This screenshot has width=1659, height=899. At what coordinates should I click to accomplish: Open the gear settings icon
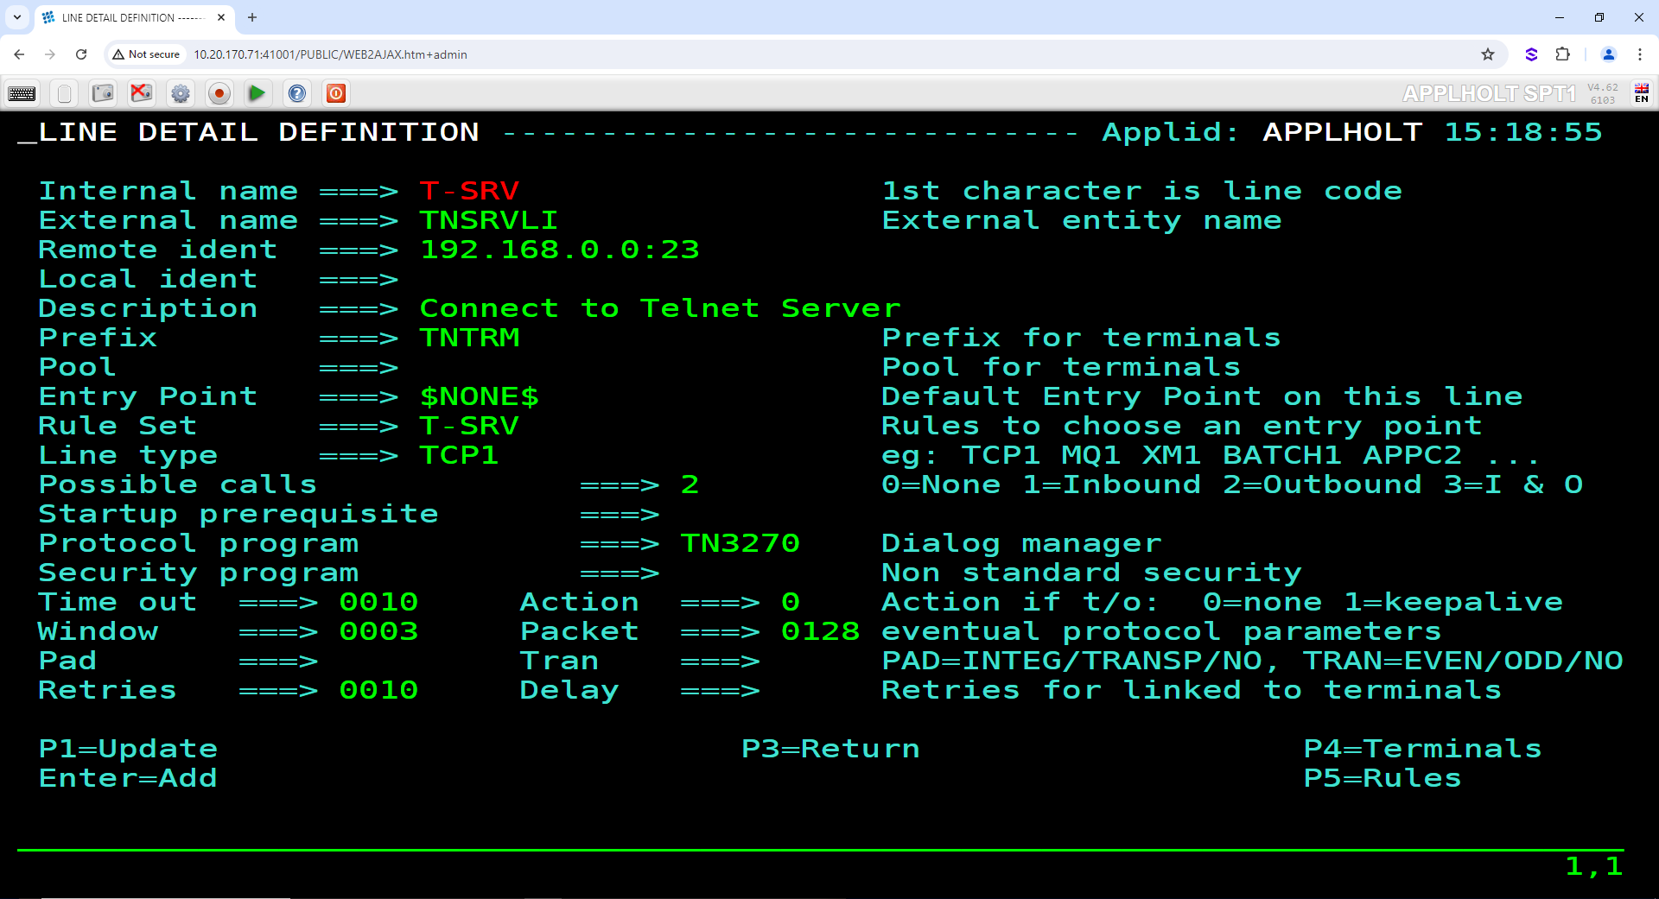pyautogui.click(x=181, y=93)
